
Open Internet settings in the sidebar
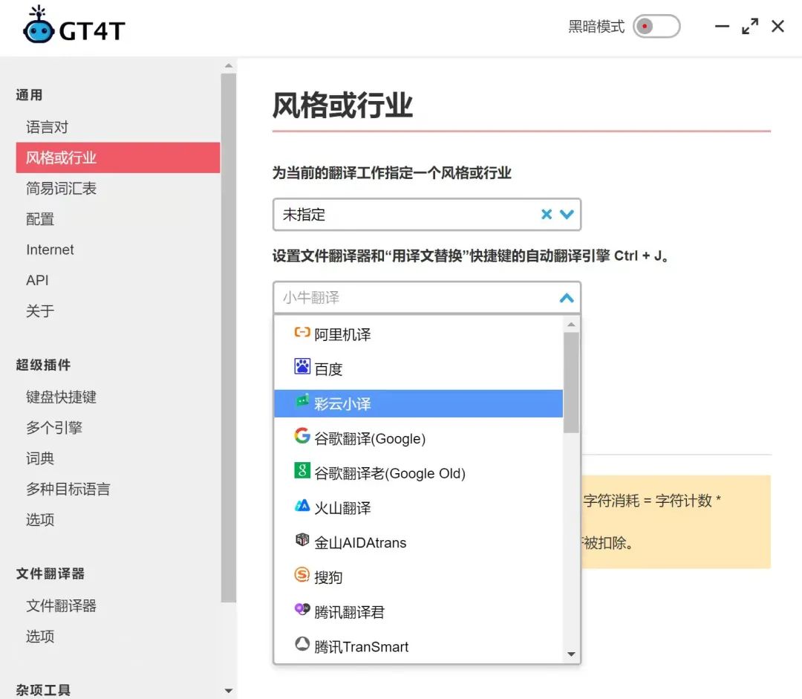coord(117,250)
